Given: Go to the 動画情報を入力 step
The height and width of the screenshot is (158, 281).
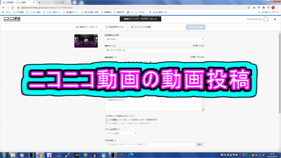Looking at the screenshot, I should click(x=114, y=27).
